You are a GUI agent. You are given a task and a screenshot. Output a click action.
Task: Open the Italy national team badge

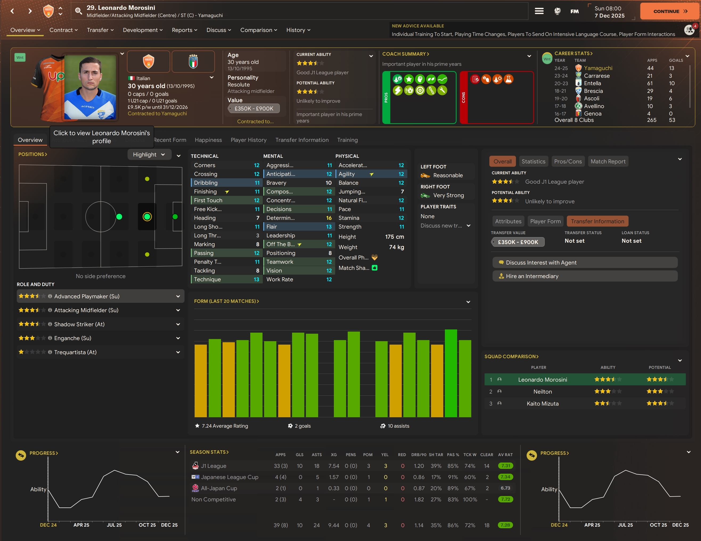[193, 61]
